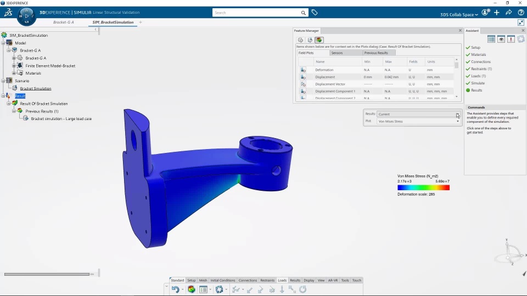
Task: Click the faded update icon in Assistant
Action: tap(521, 39)
